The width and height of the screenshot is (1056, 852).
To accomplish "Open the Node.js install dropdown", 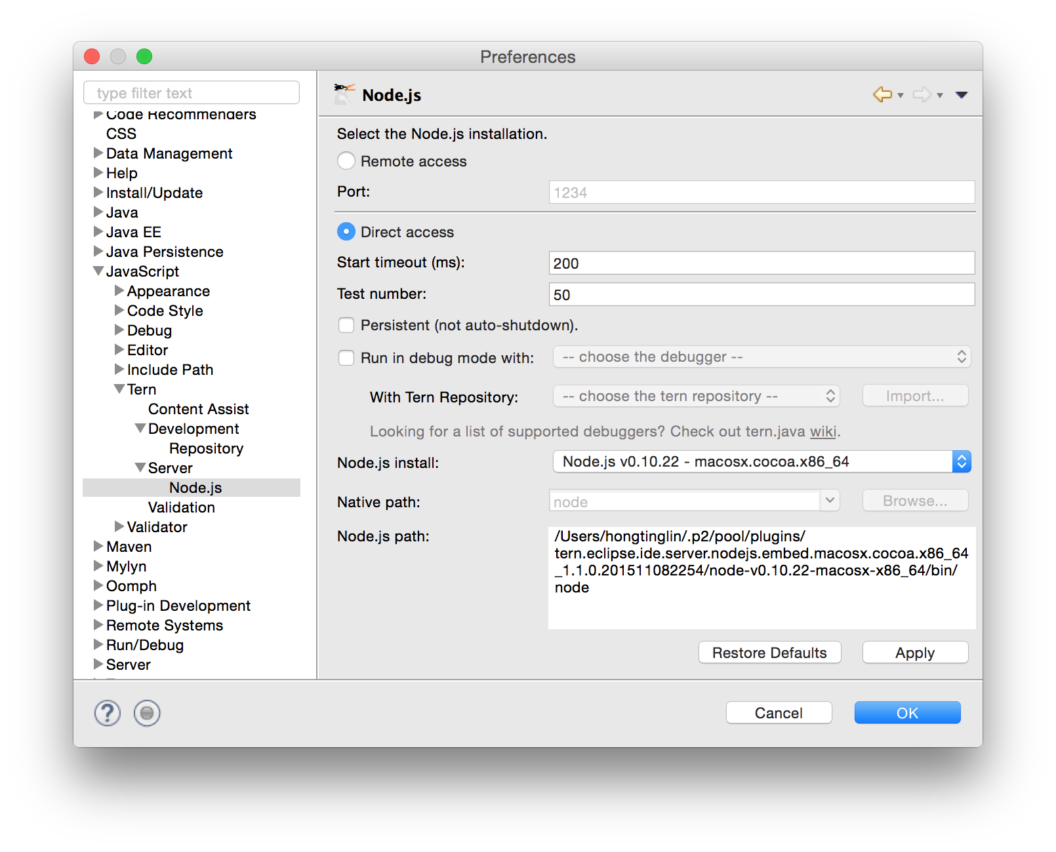I will tap(761, 462).
